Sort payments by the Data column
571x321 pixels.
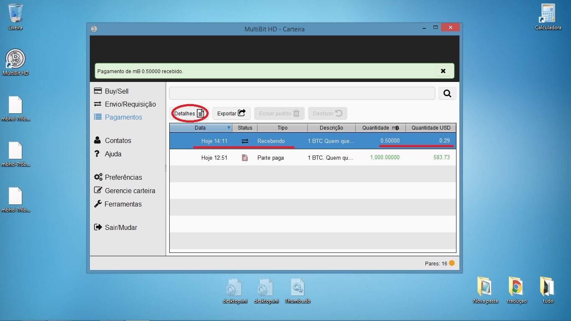tap(200, 128)
